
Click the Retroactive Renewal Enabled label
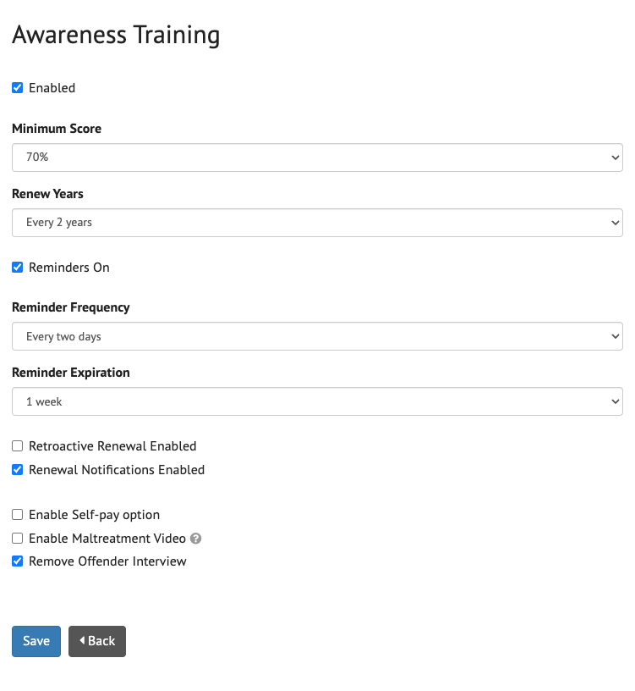[112, 446]
